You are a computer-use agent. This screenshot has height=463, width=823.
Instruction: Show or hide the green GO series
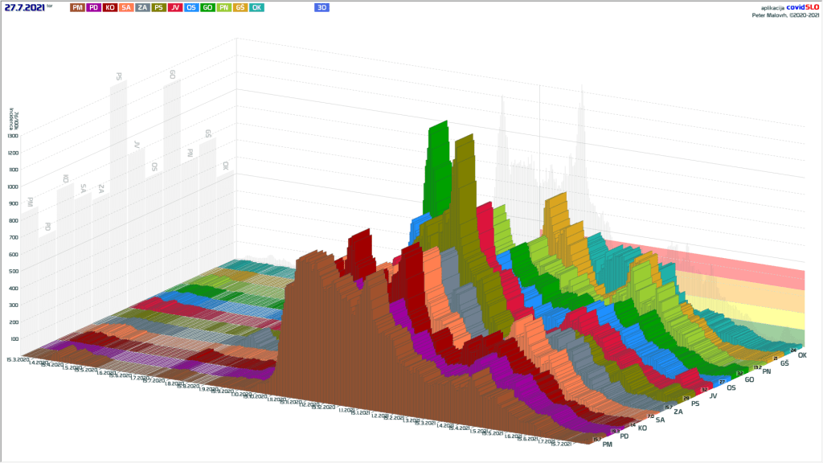207,7
